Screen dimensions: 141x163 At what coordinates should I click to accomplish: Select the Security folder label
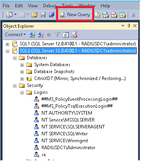35,85
